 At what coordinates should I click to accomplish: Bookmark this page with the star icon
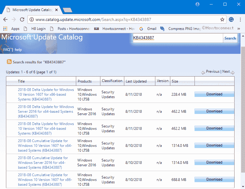222,19
